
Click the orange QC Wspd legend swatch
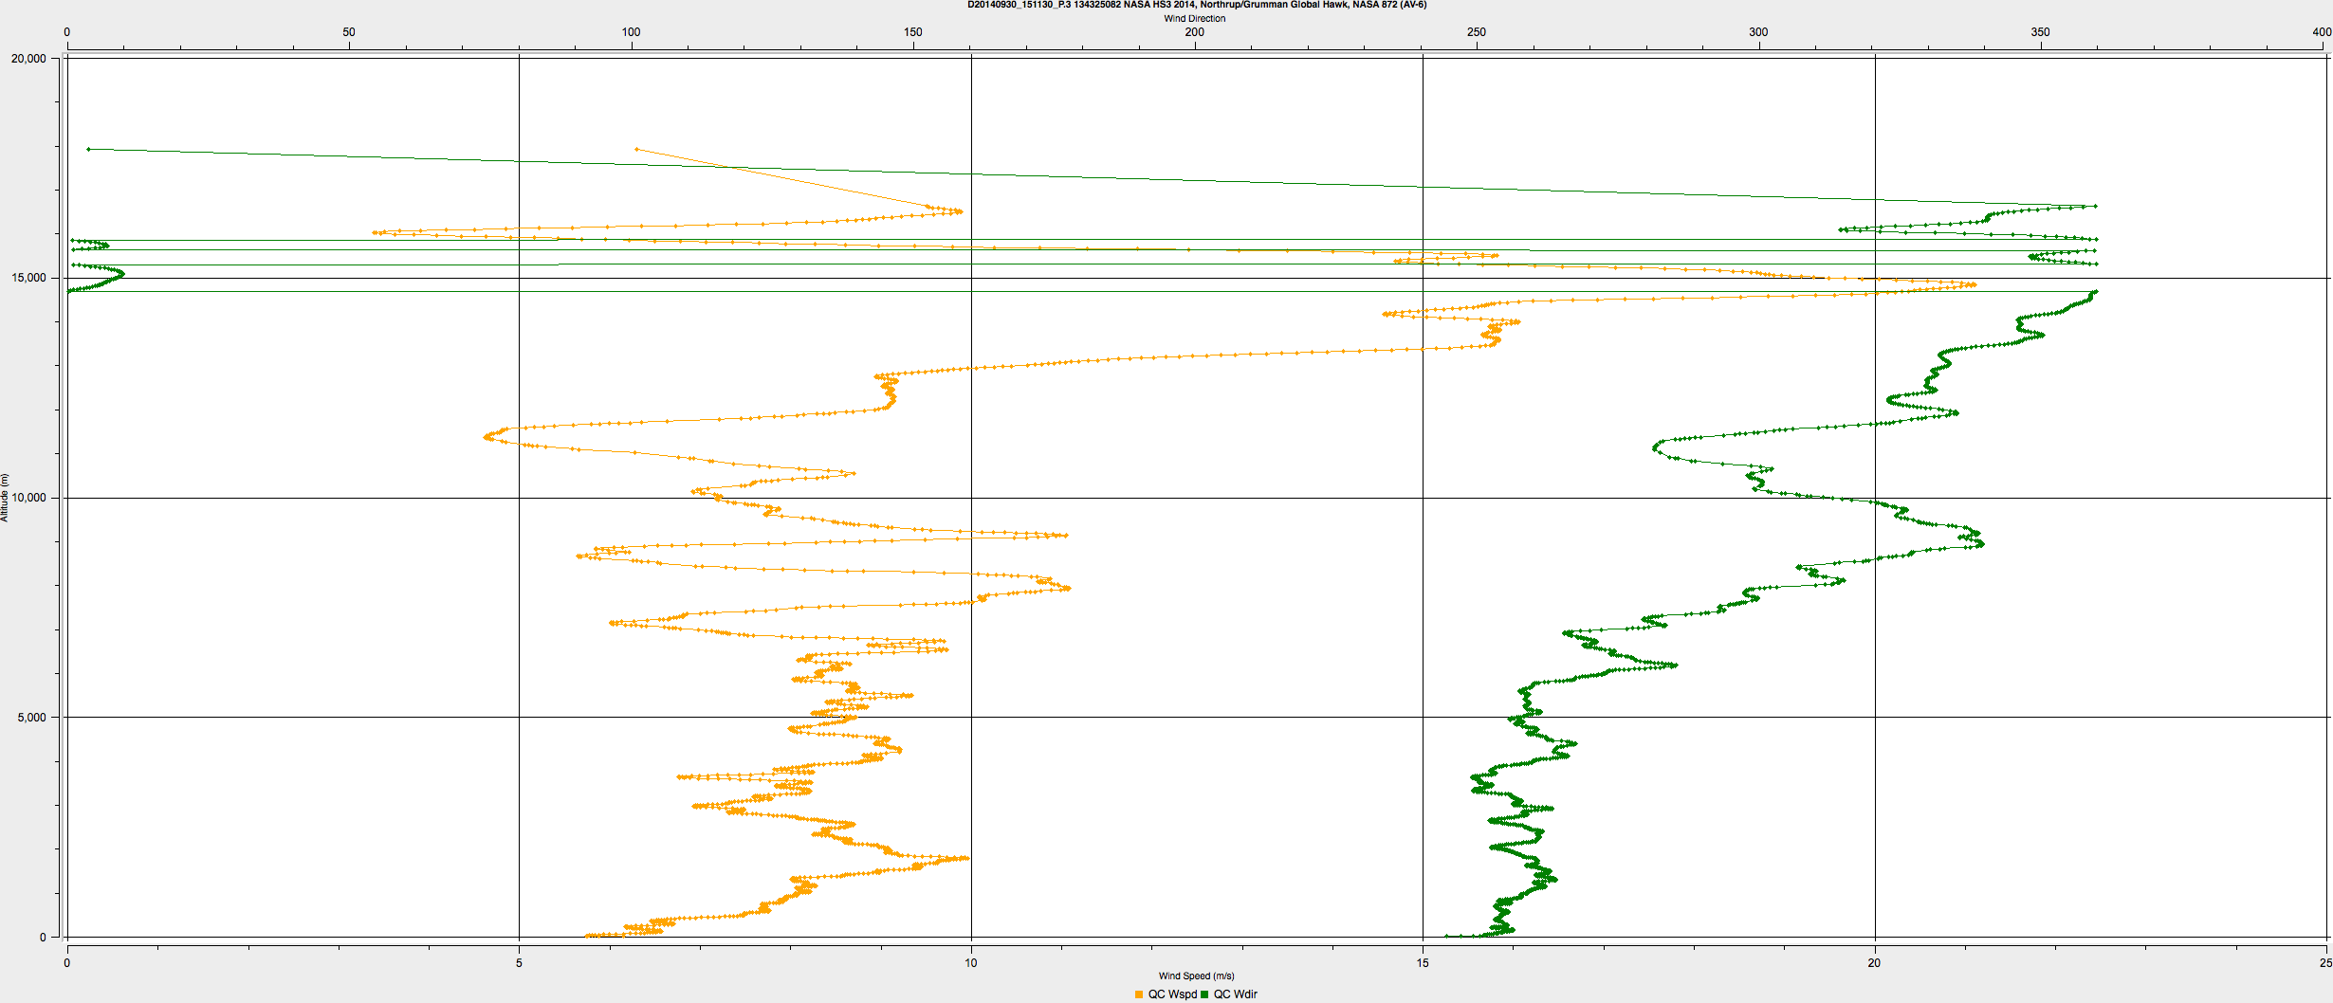(x=1139, y=994)
